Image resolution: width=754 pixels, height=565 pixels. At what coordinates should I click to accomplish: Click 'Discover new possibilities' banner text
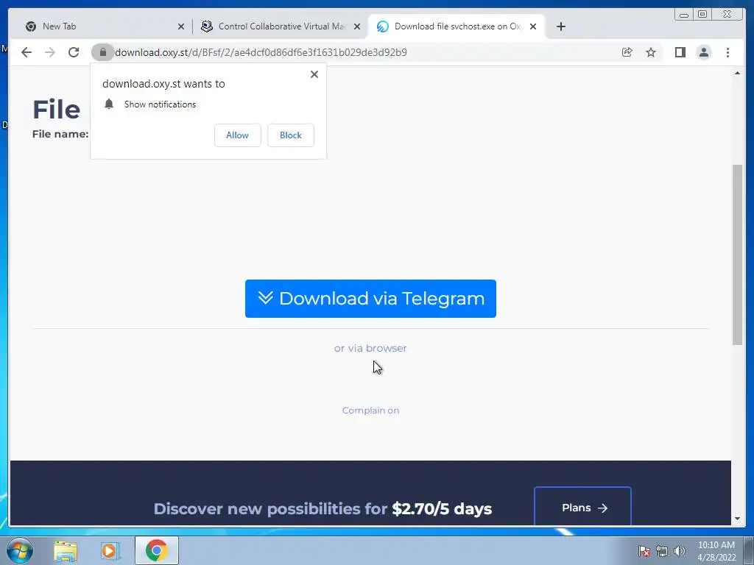pos(323,509)
